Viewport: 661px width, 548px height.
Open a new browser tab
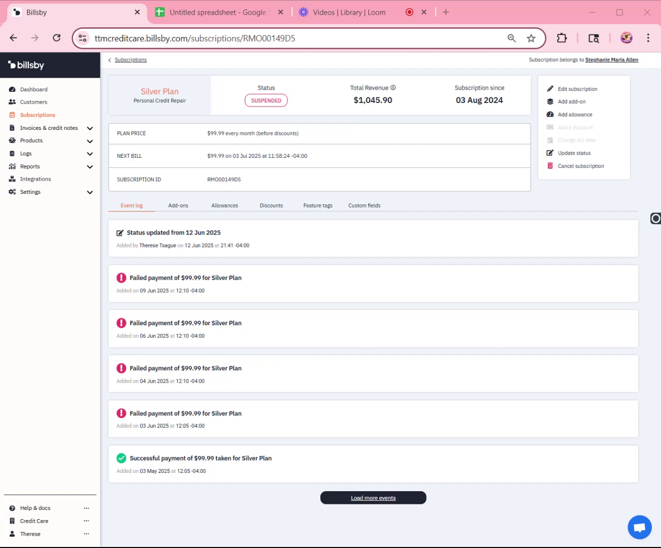[446, 12]
